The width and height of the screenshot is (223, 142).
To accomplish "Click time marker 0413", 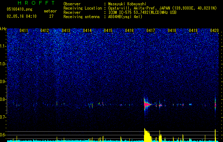I will pos(66,31).
